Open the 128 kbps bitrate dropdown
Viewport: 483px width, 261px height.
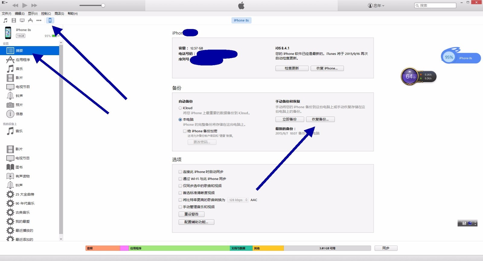pos(238,200)
